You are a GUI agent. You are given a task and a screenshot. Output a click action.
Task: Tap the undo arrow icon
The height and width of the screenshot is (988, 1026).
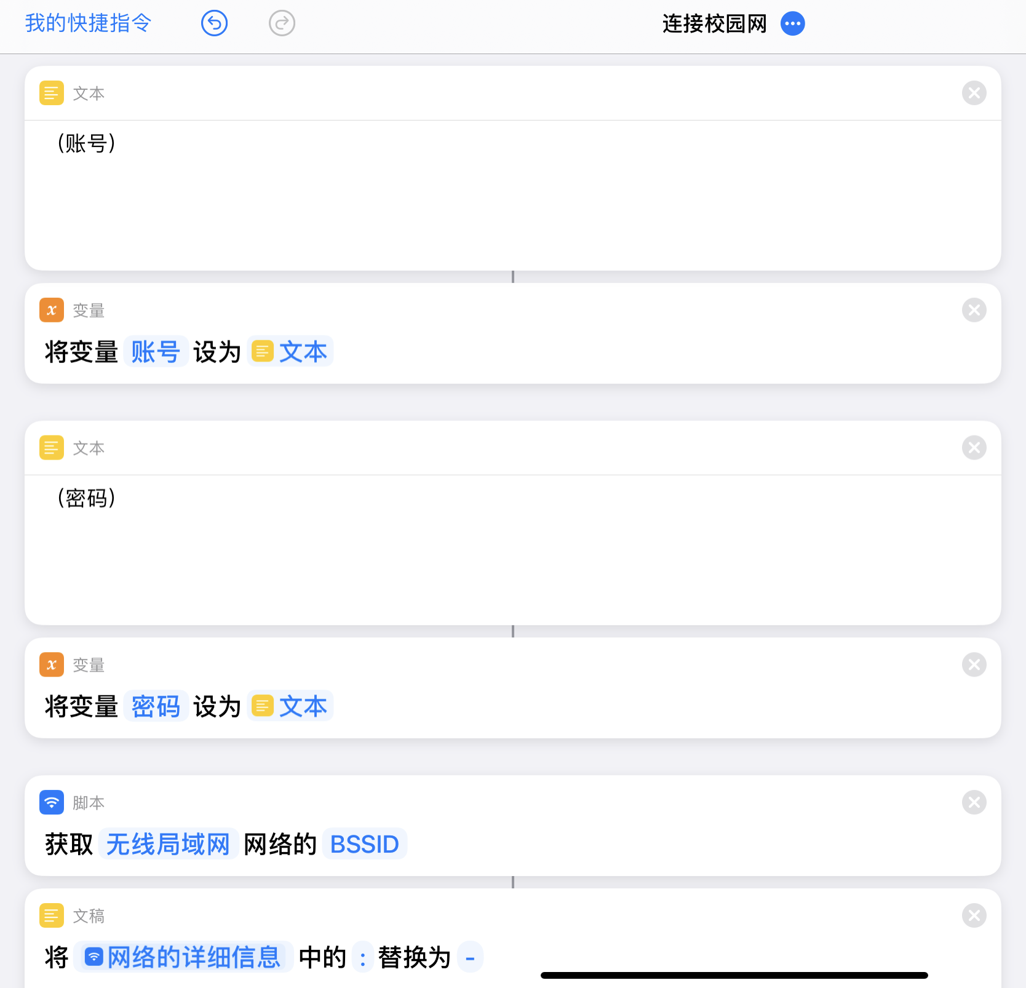coord(214,23)
